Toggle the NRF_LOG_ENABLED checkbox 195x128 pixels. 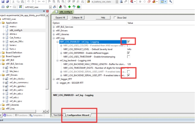[x=128, y=42]
